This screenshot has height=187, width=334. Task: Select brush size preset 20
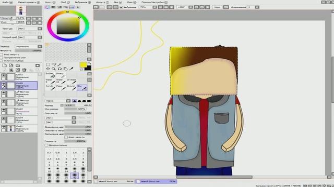[x=83, y=170]
